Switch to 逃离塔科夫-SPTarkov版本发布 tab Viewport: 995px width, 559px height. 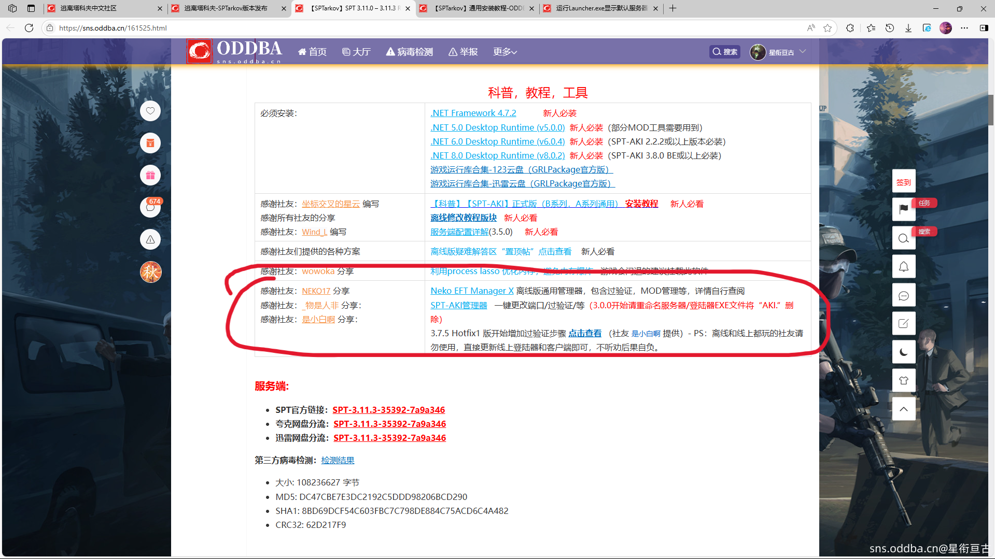click(229, 8)
